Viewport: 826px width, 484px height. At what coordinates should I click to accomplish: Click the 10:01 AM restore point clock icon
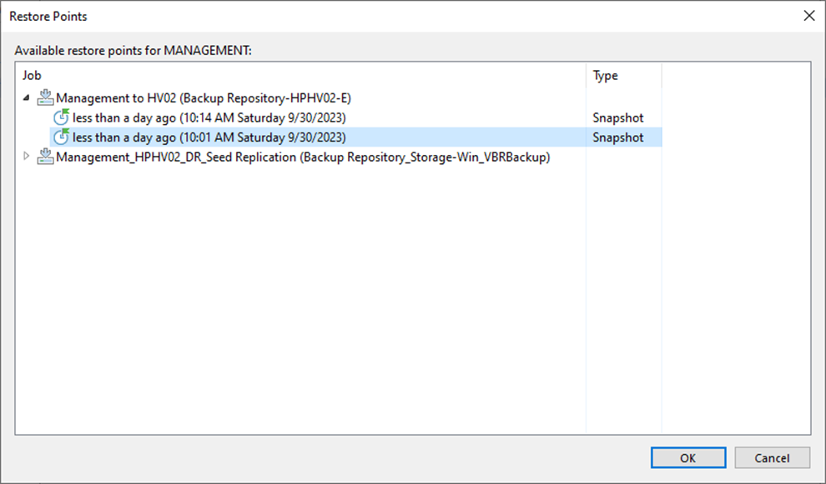[x=62, y=137]
